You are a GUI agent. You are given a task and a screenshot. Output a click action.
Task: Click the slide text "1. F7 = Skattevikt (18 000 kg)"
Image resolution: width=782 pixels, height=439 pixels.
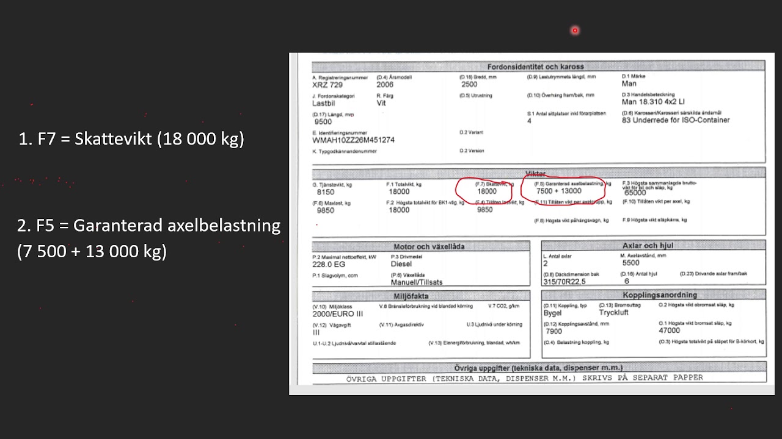(131, 139)
